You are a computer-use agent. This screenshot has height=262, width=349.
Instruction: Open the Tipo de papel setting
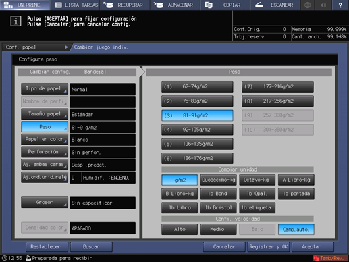(x=45, y=88)
